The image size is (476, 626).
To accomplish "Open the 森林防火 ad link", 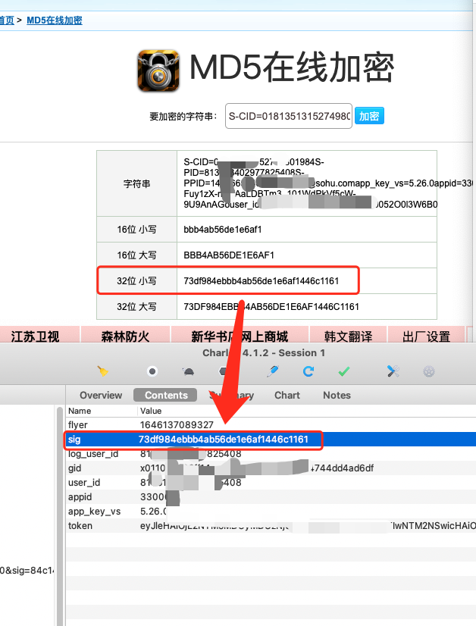I will pyautogui.click(x=125, y=336).
